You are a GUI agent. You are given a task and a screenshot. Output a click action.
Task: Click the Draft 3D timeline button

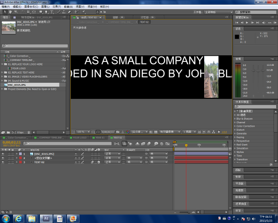click(x=130, y=143)
